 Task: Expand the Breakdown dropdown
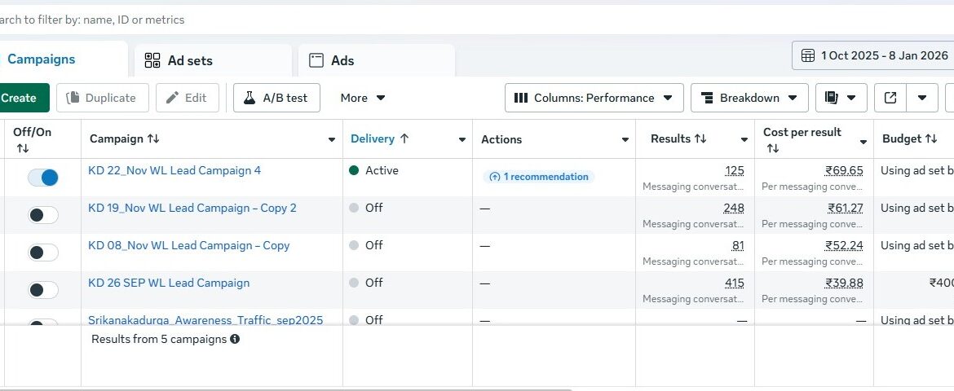click(x=749, y=98)
